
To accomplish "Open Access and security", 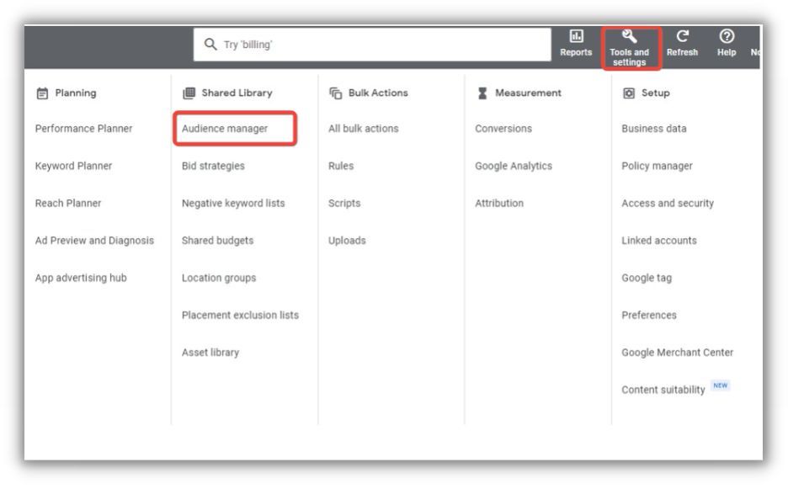I will click(668, 203).
